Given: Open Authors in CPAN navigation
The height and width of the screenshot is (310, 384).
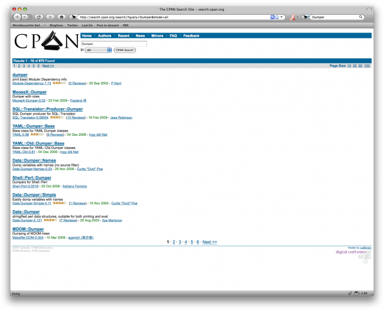Looking at the screenshot, I should (x=105, y=36).
